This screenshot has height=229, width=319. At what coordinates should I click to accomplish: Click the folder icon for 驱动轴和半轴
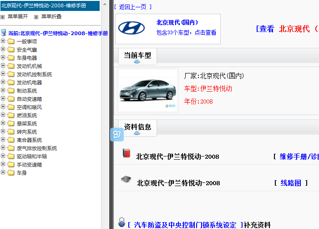coord(11,156)
